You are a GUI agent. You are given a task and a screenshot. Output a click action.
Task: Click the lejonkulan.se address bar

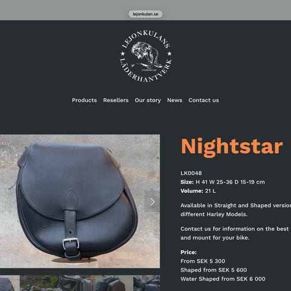pyautogui.click(x=145, y=14)
